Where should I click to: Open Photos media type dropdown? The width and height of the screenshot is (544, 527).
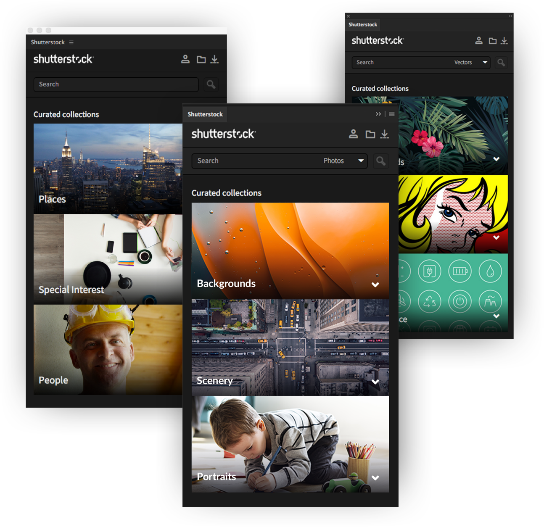click(x=343, y=161)
